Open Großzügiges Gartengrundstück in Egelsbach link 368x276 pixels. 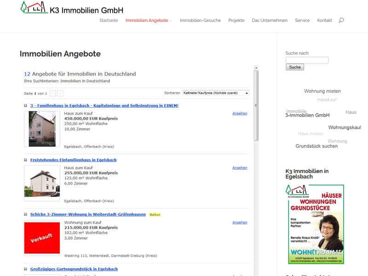pyautogui.click(x=74, y=269)
